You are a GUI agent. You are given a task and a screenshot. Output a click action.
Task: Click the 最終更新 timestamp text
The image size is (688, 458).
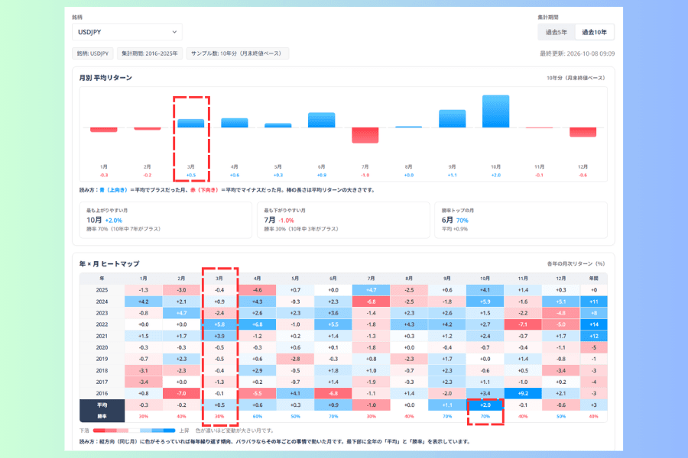tap(577, 53)
